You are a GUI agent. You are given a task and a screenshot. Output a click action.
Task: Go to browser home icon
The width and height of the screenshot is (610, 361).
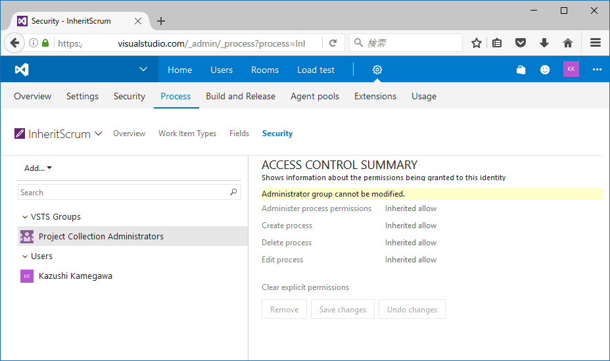(x=568, y=43)
